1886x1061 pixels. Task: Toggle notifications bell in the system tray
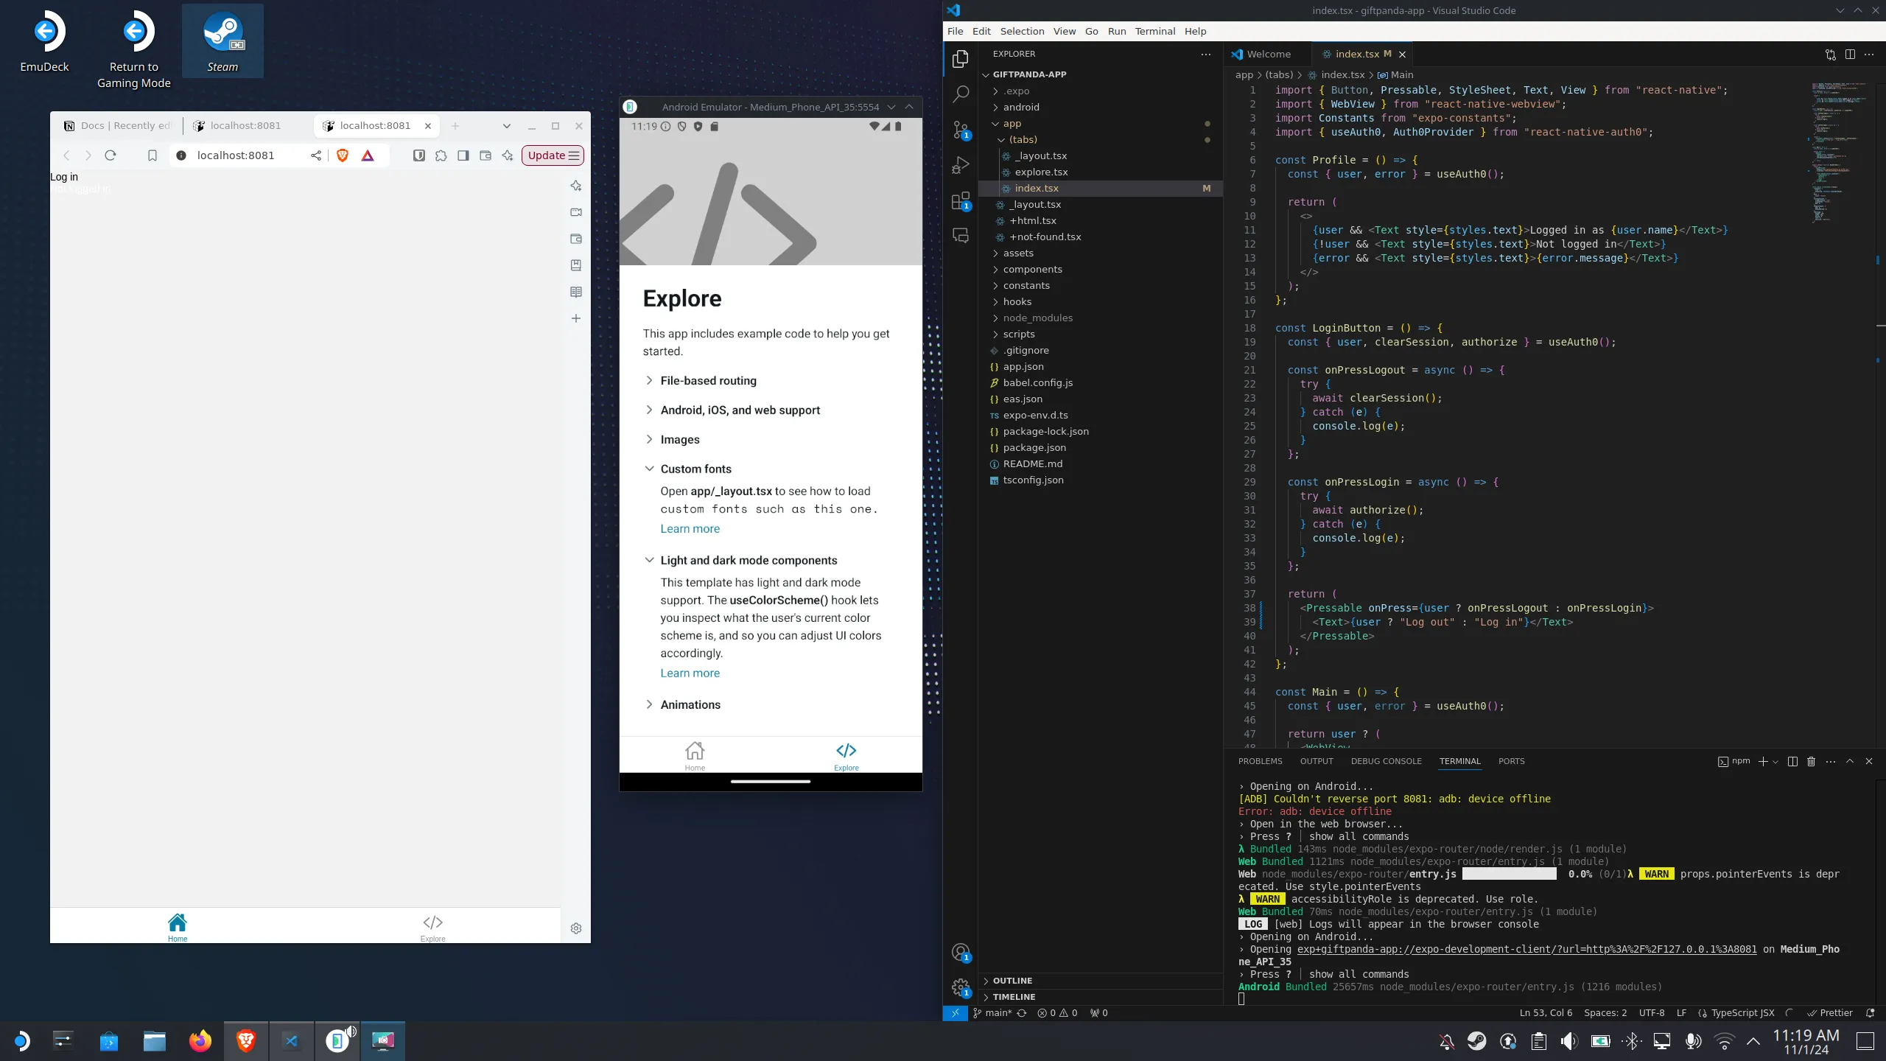coord(1446,1040)
